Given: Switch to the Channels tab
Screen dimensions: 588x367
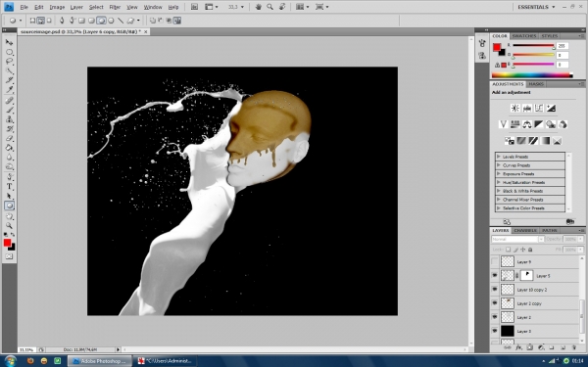Looking at the screenshot, I should click(525, 230).
